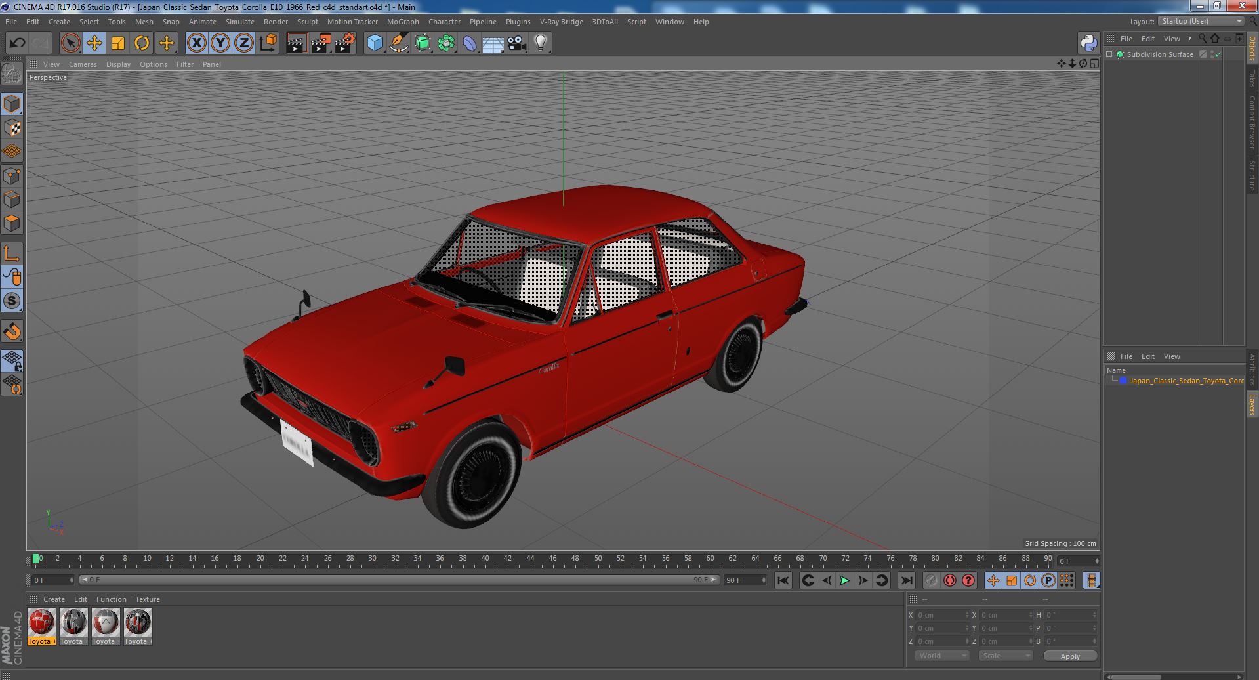The width and height of the screenshot is (1259, 680).
Task: Enable the Axis mode tool
Action: click(12, 253)
